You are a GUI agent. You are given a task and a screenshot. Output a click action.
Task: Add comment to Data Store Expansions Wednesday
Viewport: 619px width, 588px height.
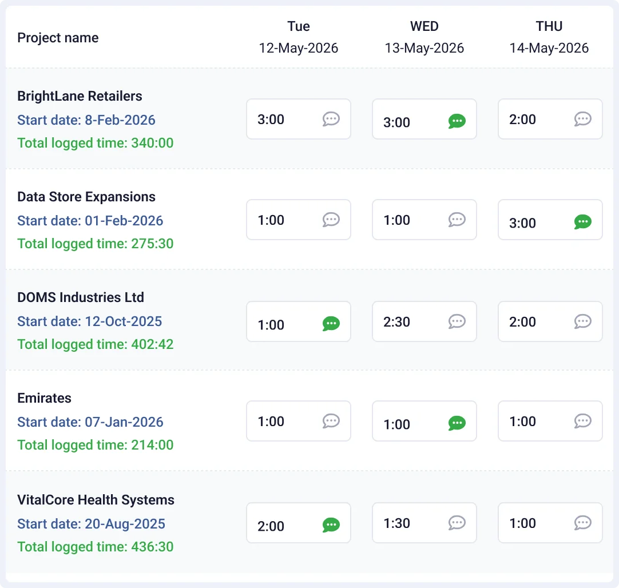pos(457,220)
